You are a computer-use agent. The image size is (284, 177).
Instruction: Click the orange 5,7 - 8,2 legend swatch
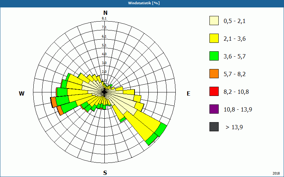[x=214, y=74]
